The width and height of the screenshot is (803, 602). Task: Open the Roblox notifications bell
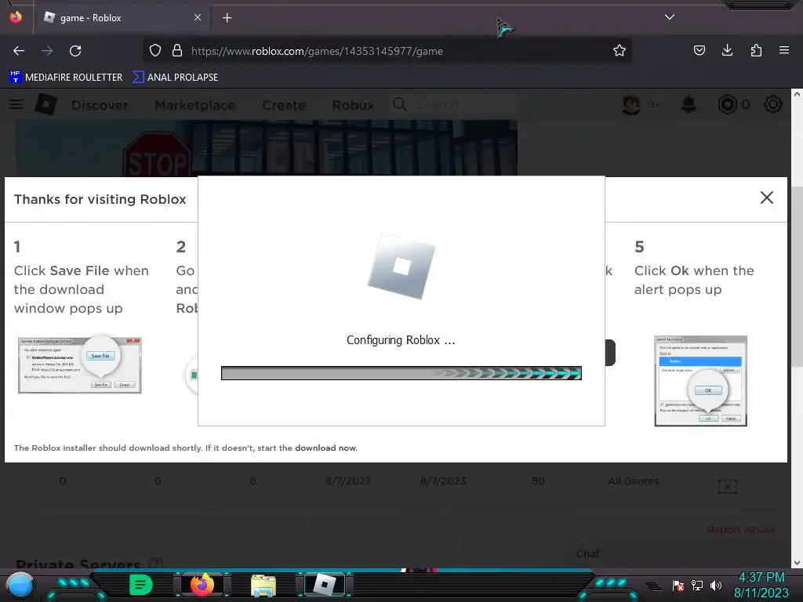point(689,104)
